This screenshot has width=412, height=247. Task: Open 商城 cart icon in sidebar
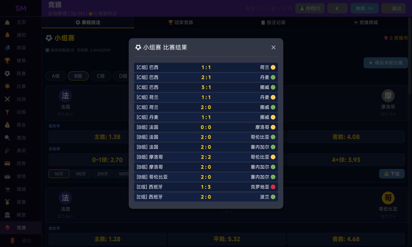point(7,189)
